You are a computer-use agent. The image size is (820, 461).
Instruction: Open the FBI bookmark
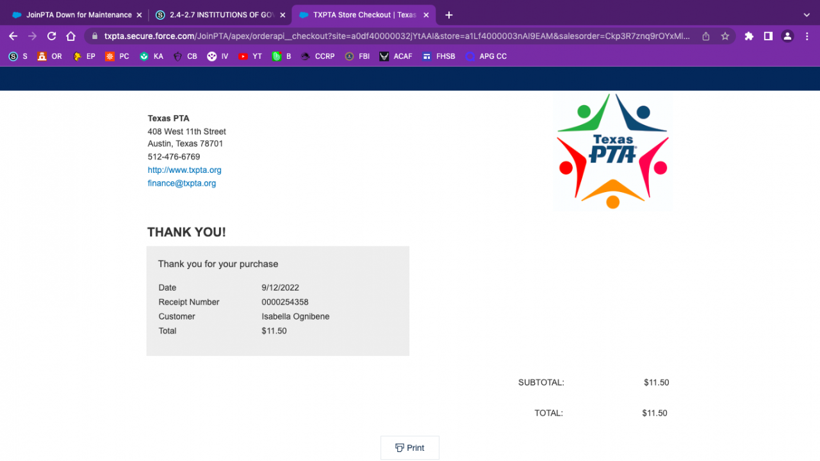point(357,56)
